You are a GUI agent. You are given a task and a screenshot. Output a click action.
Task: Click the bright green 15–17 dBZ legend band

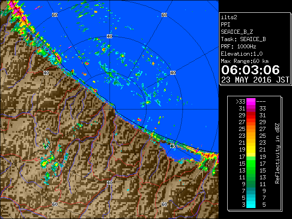(x=251, y=163)
